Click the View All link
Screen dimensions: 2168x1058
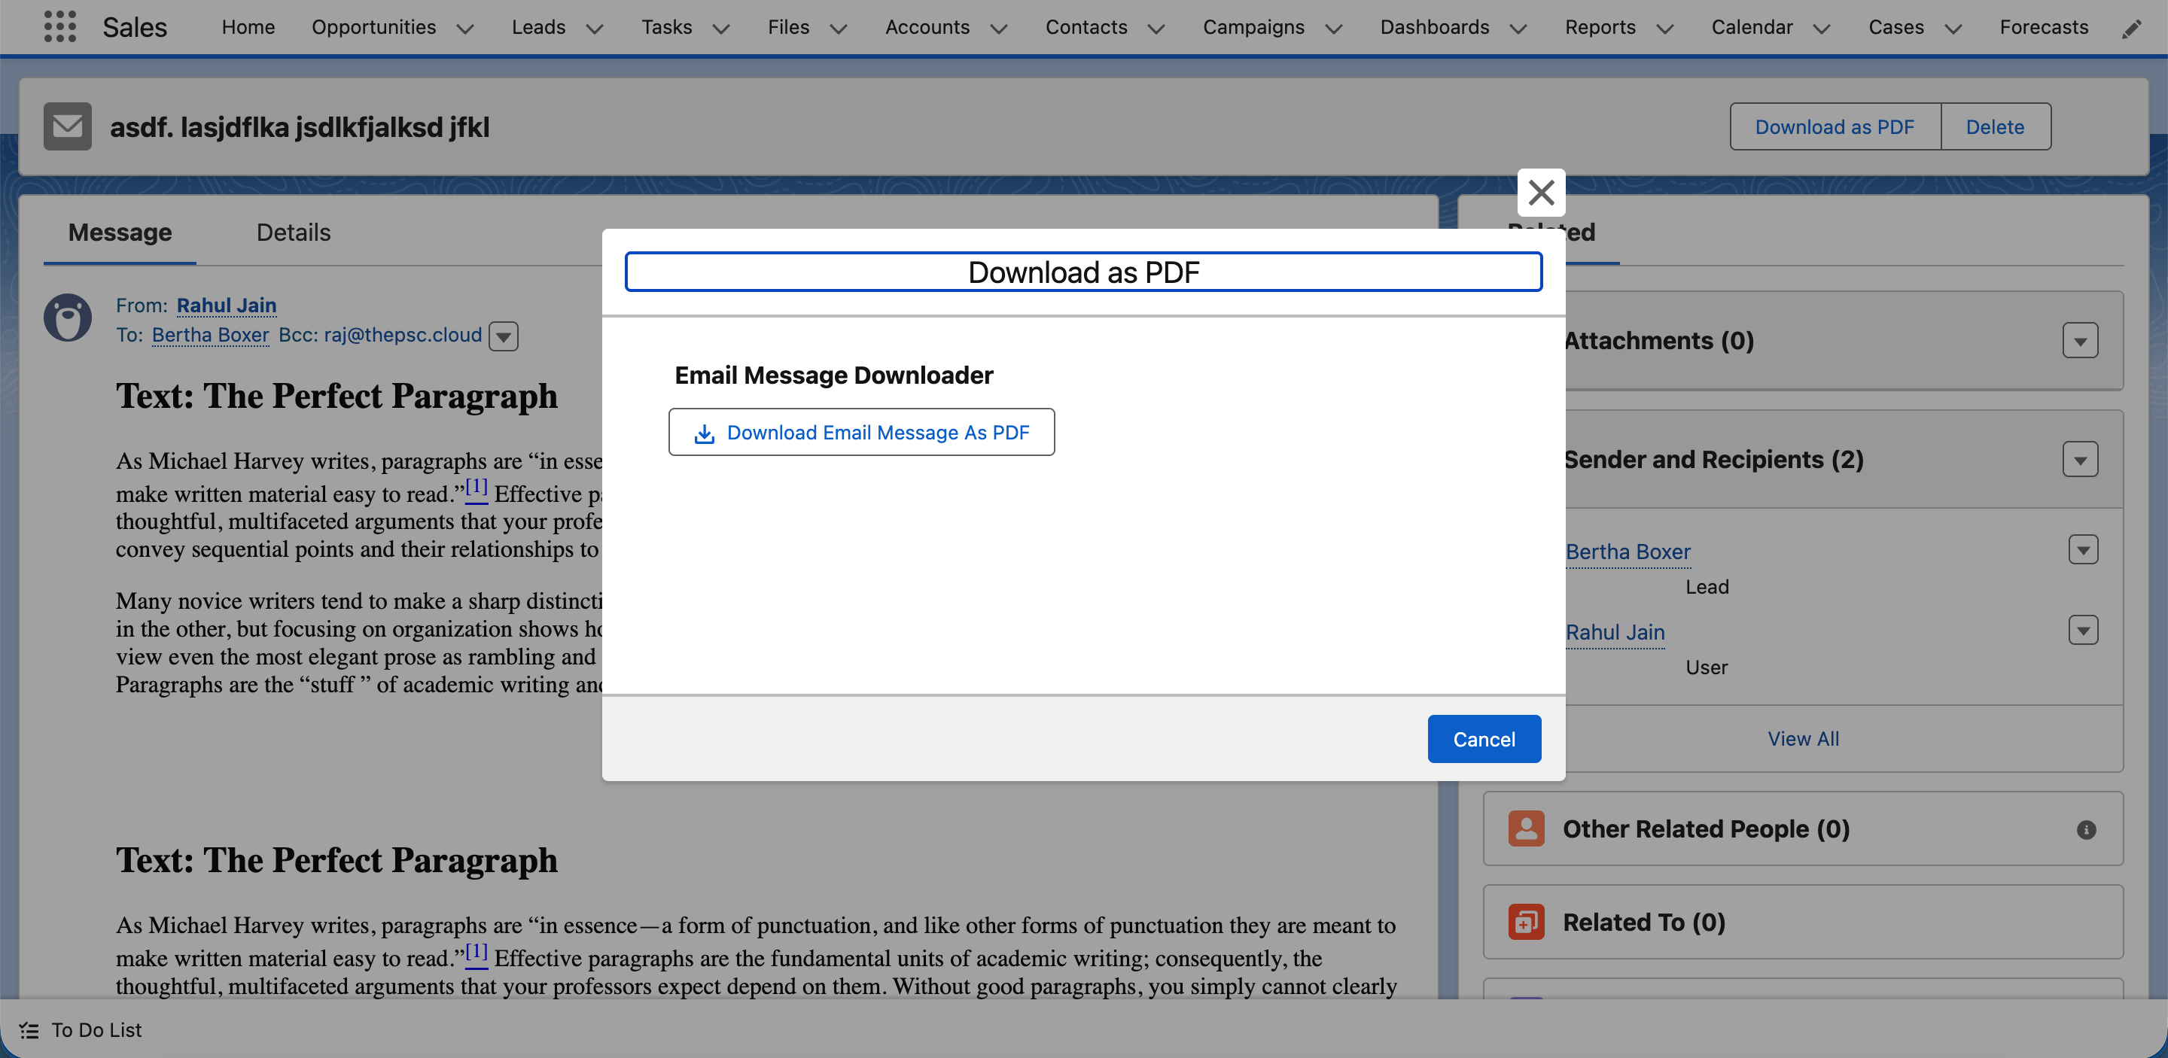tap(1803, 738)
